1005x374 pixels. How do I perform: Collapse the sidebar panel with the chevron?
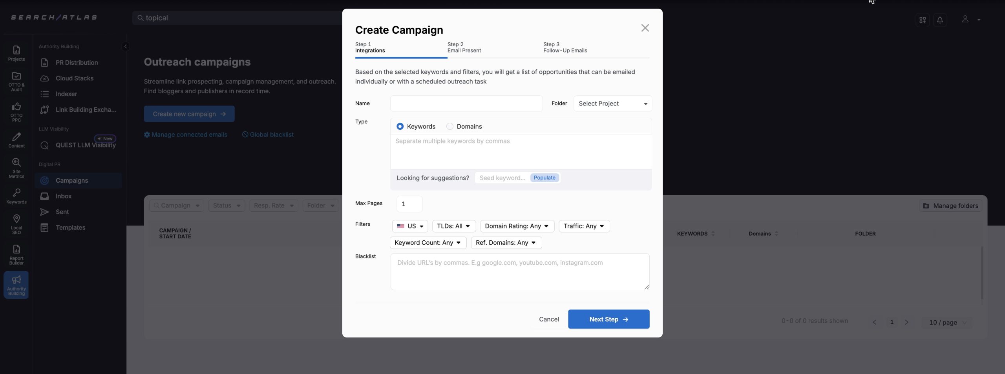(125, 47)
